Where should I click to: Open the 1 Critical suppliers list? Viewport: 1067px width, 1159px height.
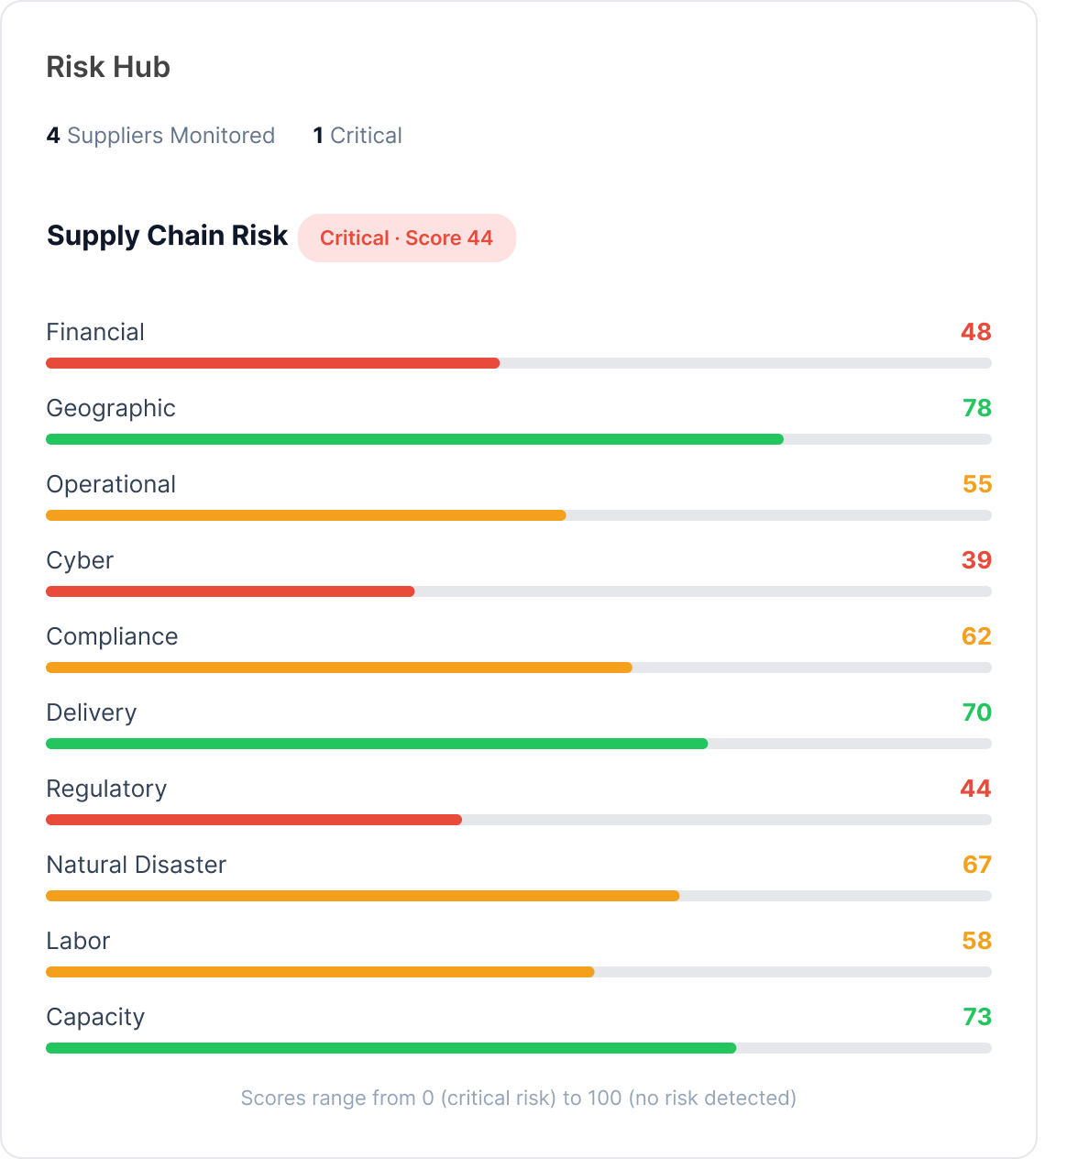pyautogui.click(x=357, y=135)
